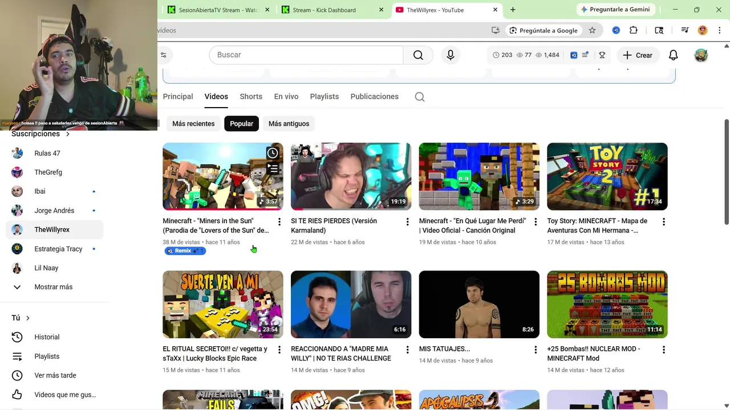
Task: Open YouTube account avatar menu
Action: 701,55
